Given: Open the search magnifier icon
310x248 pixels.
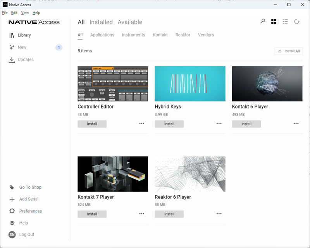Looking at the screenshot, I should pos(263,21).
